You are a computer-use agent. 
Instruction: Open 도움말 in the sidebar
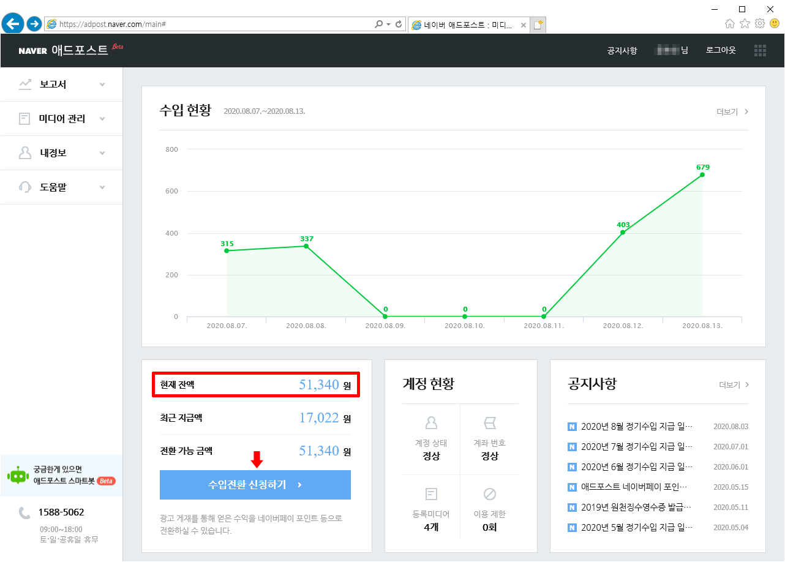61,187
